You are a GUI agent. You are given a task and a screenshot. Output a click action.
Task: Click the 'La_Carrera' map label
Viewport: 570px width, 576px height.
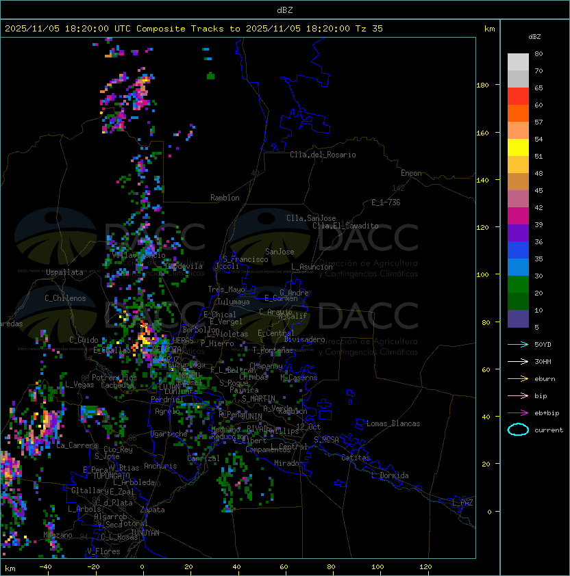tap(77, 445)
